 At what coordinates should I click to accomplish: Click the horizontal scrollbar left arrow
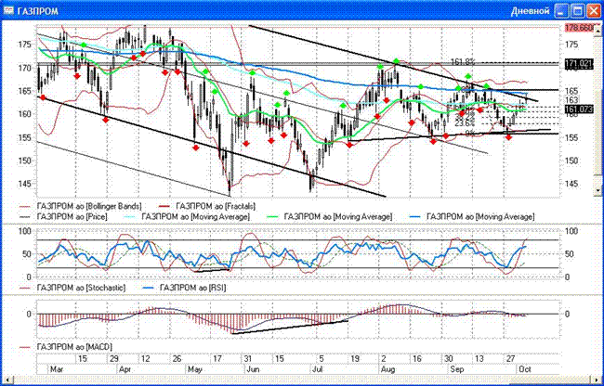pos(7,378)
